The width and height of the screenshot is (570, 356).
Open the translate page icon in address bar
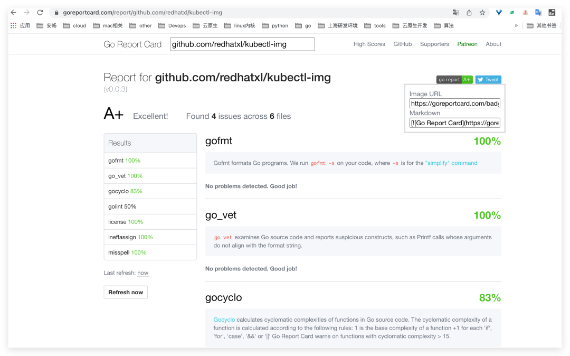(455, 13)
